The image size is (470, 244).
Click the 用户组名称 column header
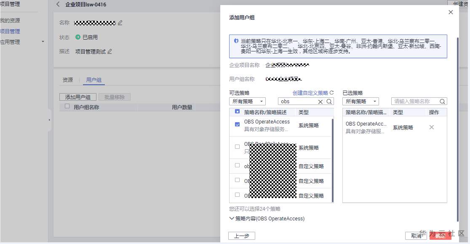point(86,107)
